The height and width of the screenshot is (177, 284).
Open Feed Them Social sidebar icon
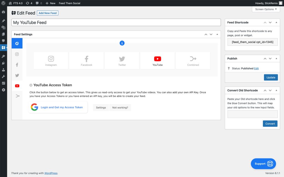click(3, 48)
